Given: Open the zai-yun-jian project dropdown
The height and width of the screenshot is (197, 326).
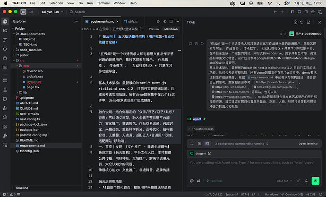Looking at the screenshot, I should [52, 12].
